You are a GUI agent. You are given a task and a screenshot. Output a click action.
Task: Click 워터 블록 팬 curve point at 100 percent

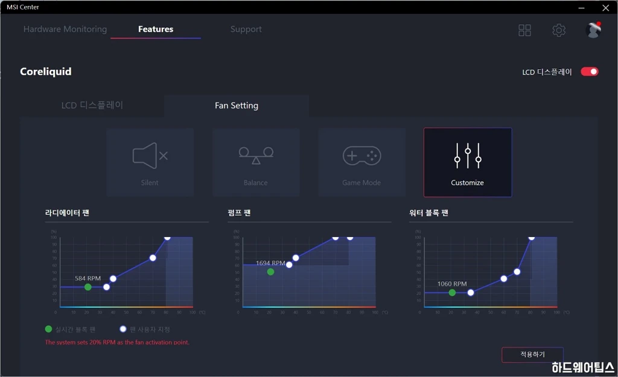pyautogui.click(x=531, y=237)
